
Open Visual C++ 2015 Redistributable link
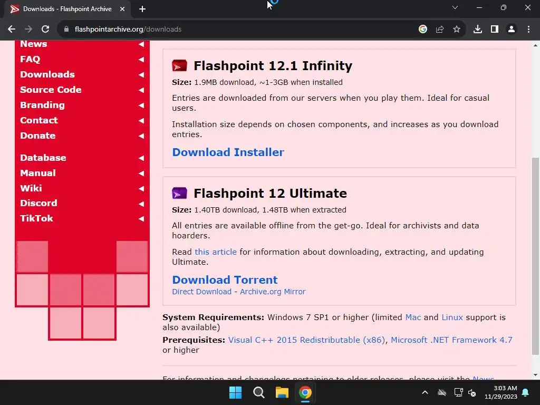pyautogui.click(x=306, y=340)
